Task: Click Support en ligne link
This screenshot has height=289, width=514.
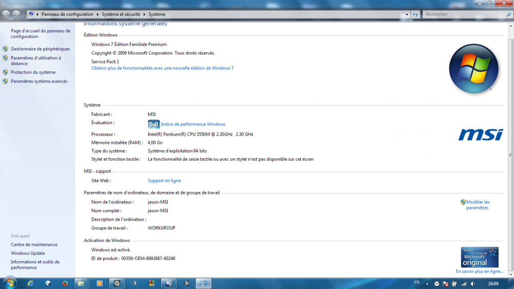Action: (x=164, y=181)
